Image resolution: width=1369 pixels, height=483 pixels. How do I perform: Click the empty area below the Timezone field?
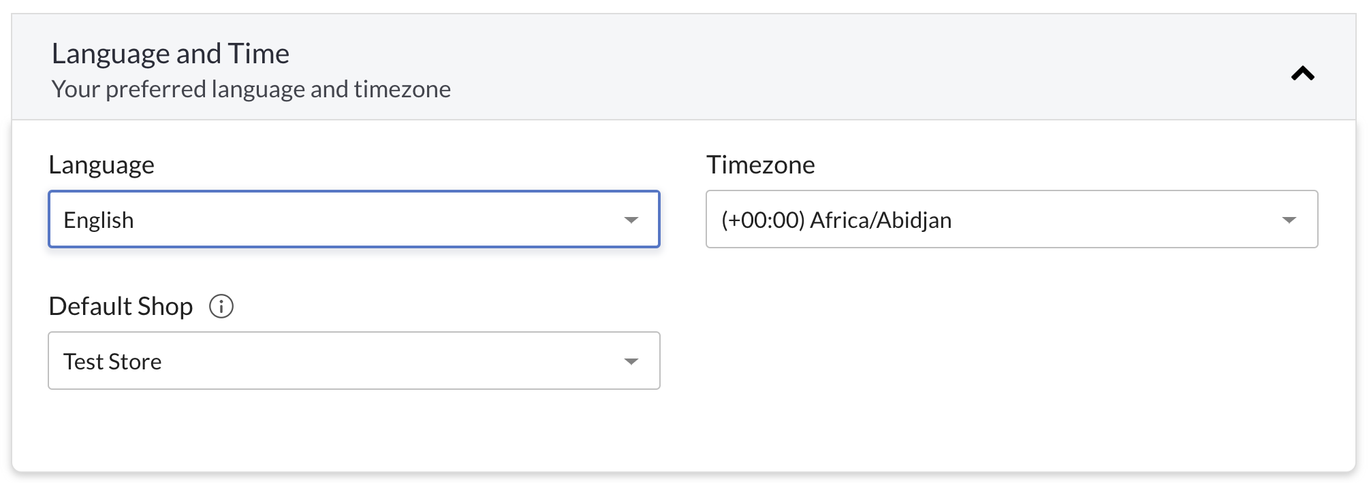pyautogui.click(x=1012, y=340)
